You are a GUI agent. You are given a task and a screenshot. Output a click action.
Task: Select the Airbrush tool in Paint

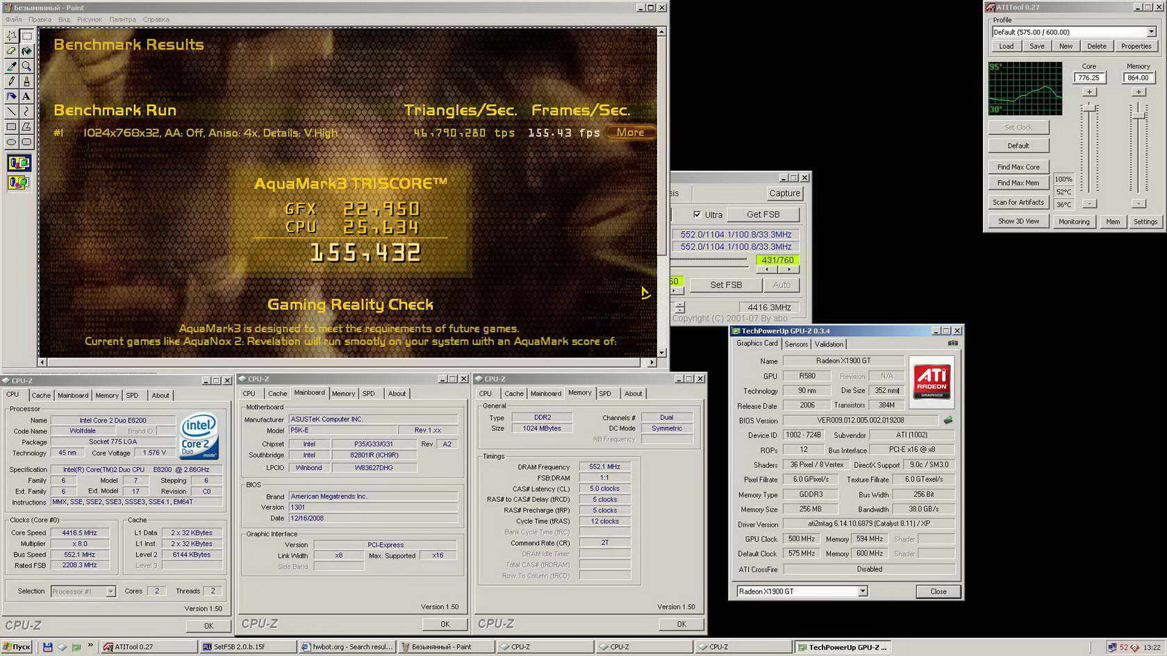11,96
